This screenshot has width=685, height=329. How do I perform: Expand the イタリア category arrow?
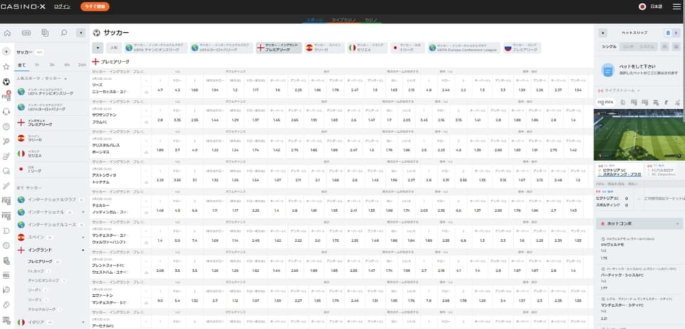[83, 322]
